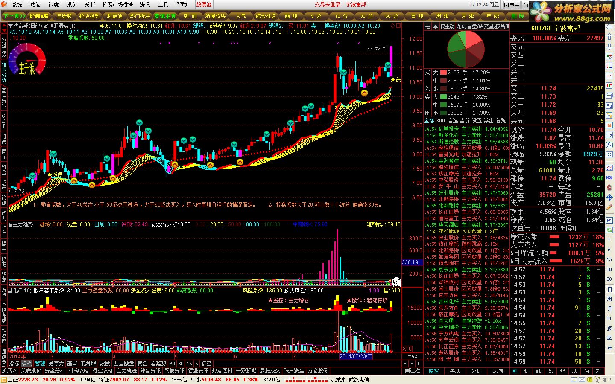Click the red dollar sign icon in right toolbar
The height and width of the screenshot is (384, 615).
[x=609, y=188]
